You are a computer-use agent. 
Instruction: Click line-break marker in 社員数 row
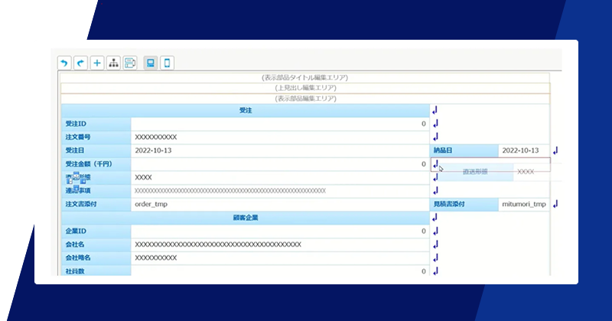435,271
